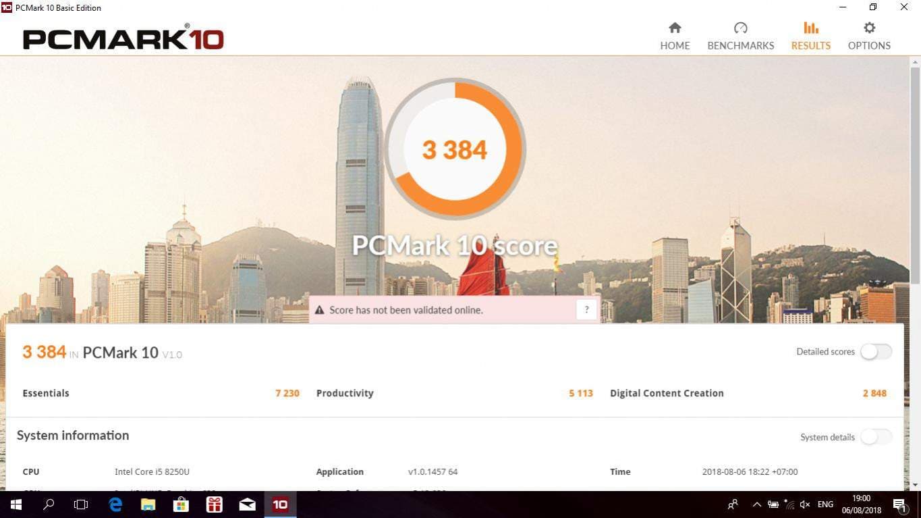Click the scrollbar down arrow
This screenshot has height=518, width=921.
click(916, 485)
